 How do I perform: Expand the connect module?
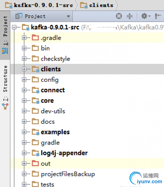[24, 90]
